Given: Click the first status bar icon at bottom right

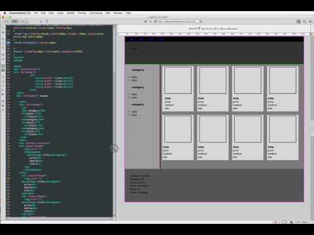Looking at the screenshot, I should click(x=276, y=222).
